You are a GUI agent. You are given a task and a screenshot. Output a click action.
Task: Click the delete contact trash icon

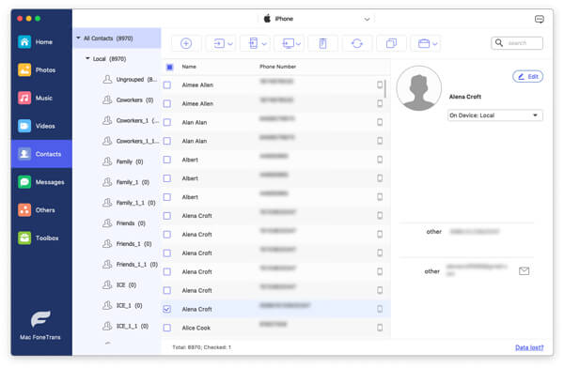pyautogui.click(x=322, y=43)
